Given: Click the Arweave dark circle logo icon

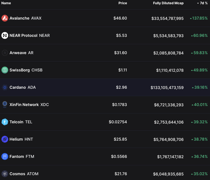Looking at the screenshot, I should pyautogui.click(x=5, y=53).
